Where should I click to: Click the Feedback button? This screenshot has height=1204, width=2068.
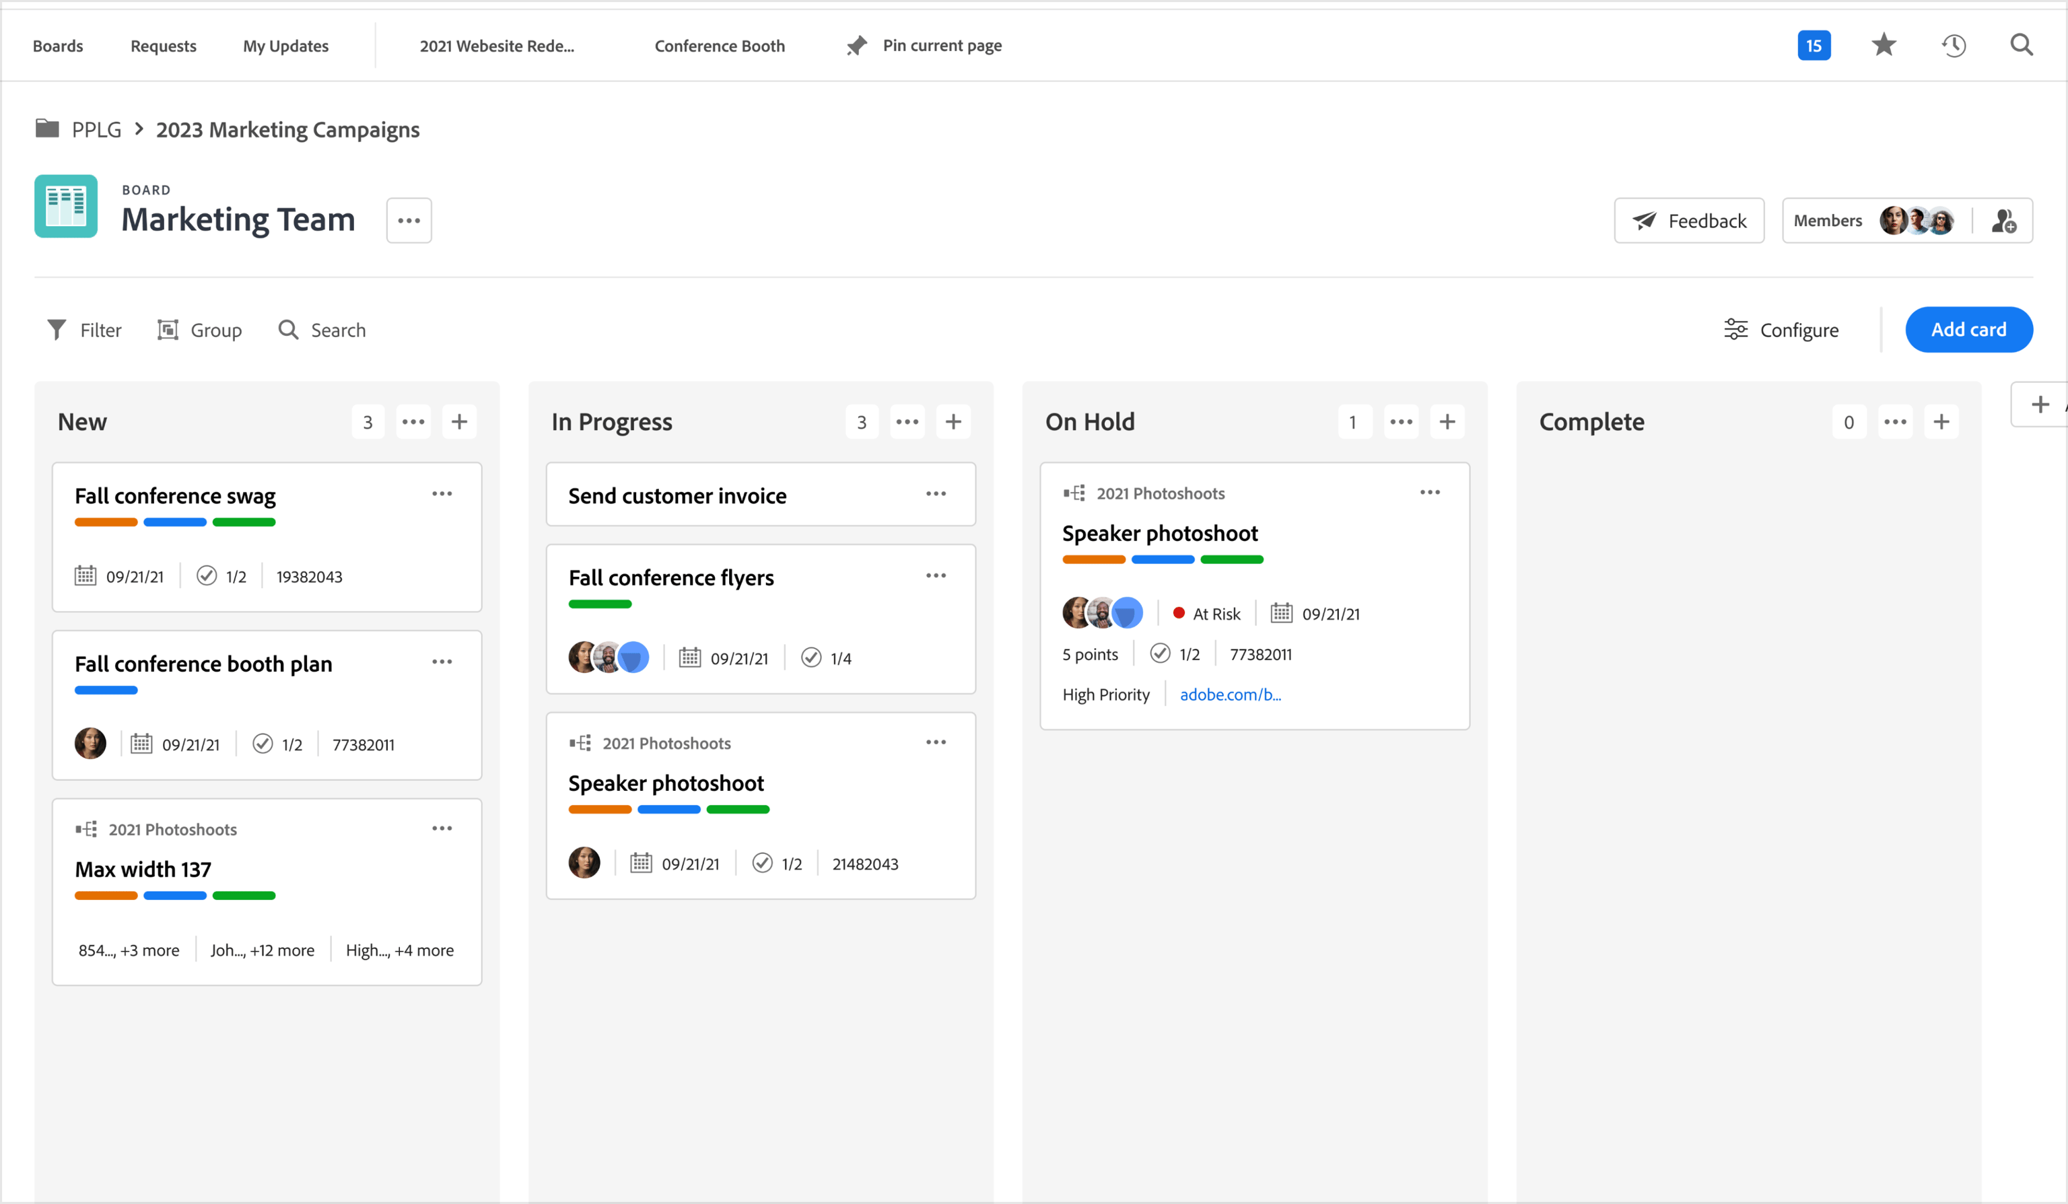[x=1688, y=221]
